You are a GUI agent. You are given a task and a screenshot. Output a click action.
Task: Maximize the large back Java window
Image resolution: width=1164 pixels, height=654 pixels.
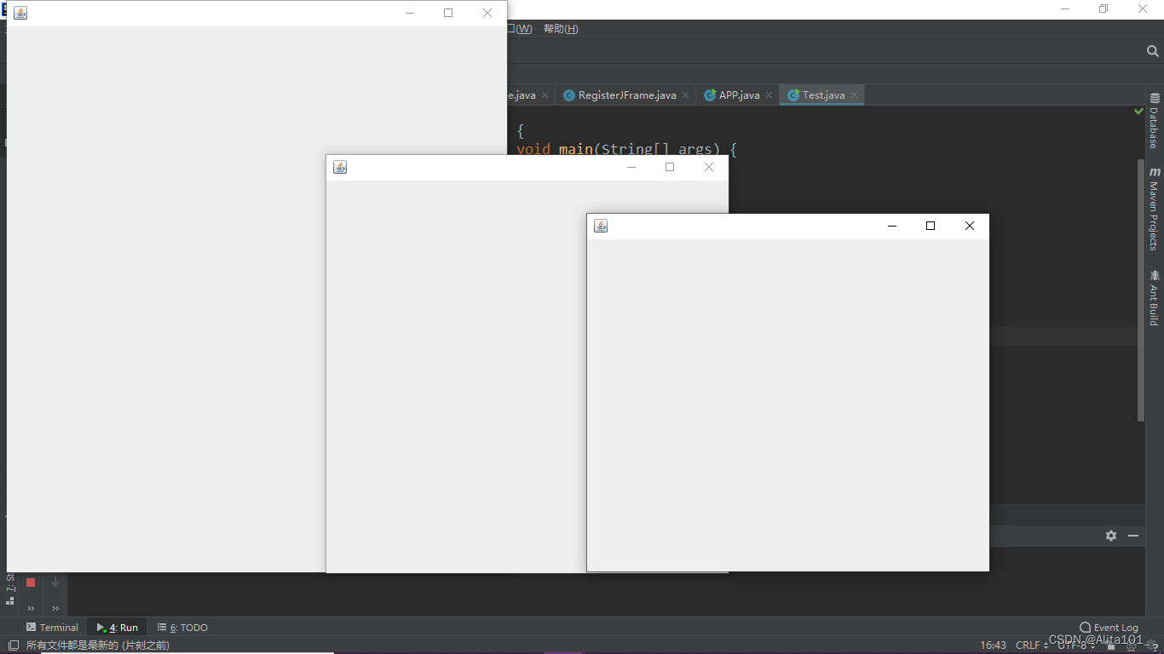coord(448,13)
